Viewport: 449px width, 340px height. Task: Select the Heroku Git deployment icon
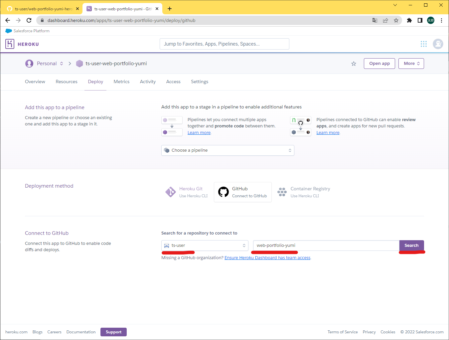pos(171,192)
